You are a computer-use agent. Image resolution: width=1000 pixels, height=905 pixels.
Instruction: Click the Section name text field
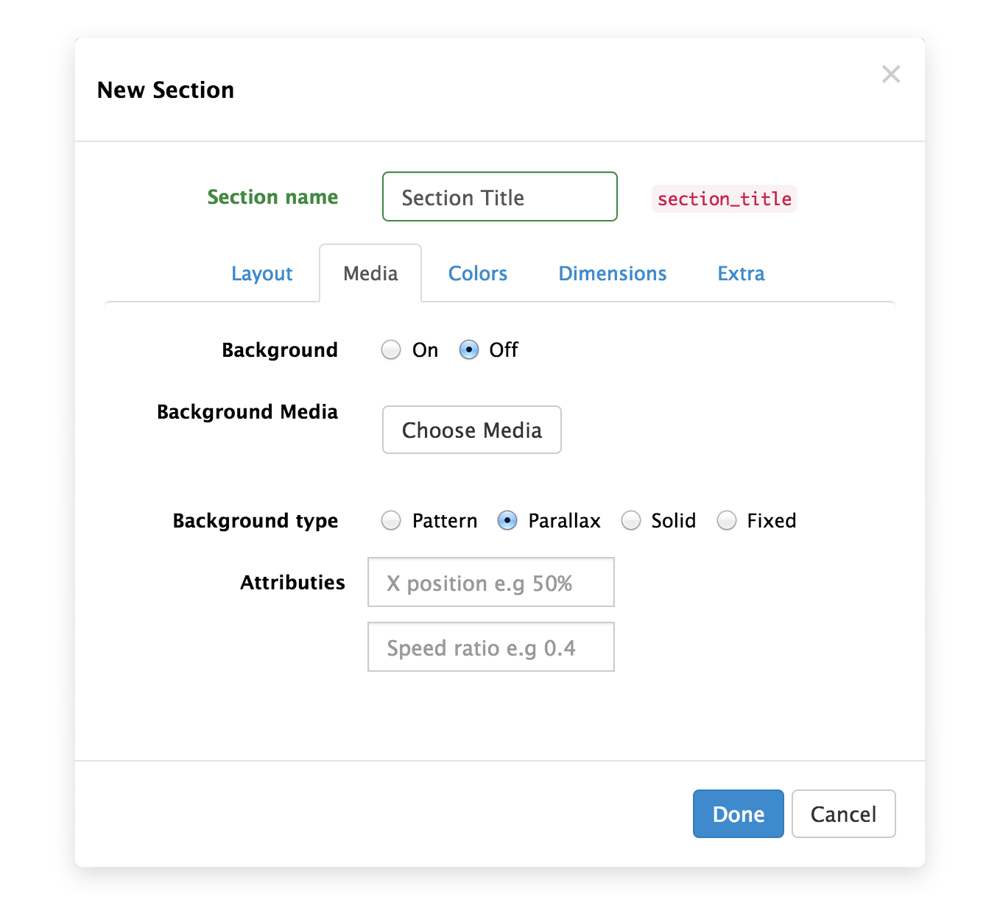coord(499,197)
